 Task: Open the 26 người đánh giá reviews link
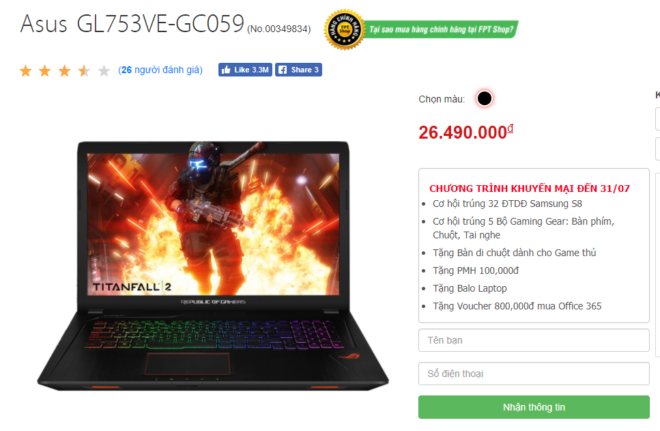tap(160, 70)
